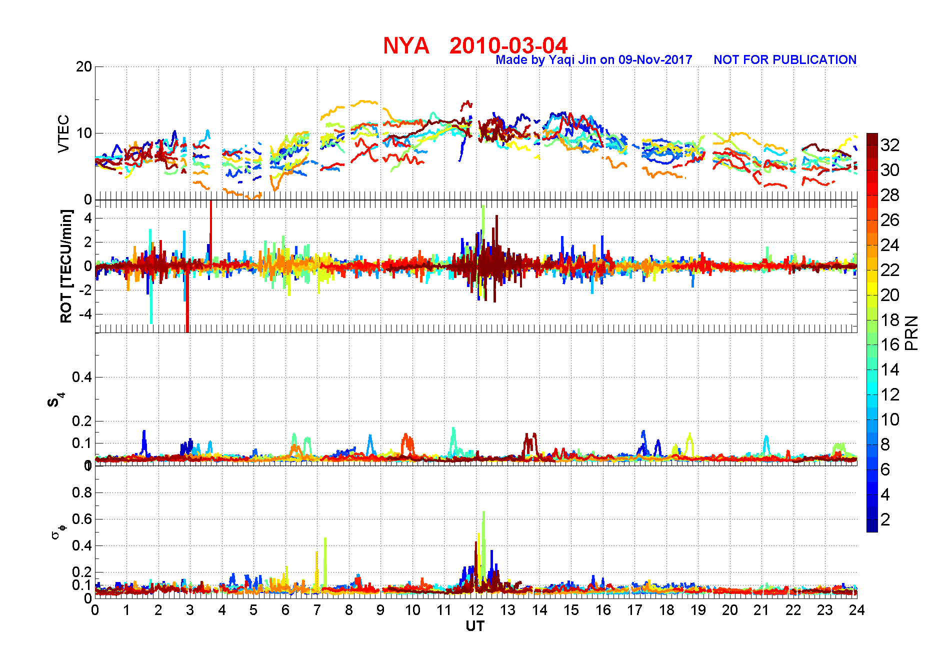Click the colorbar tick label "2"
The height and width of the screenshot is (665, 952).
pos(885,519)
